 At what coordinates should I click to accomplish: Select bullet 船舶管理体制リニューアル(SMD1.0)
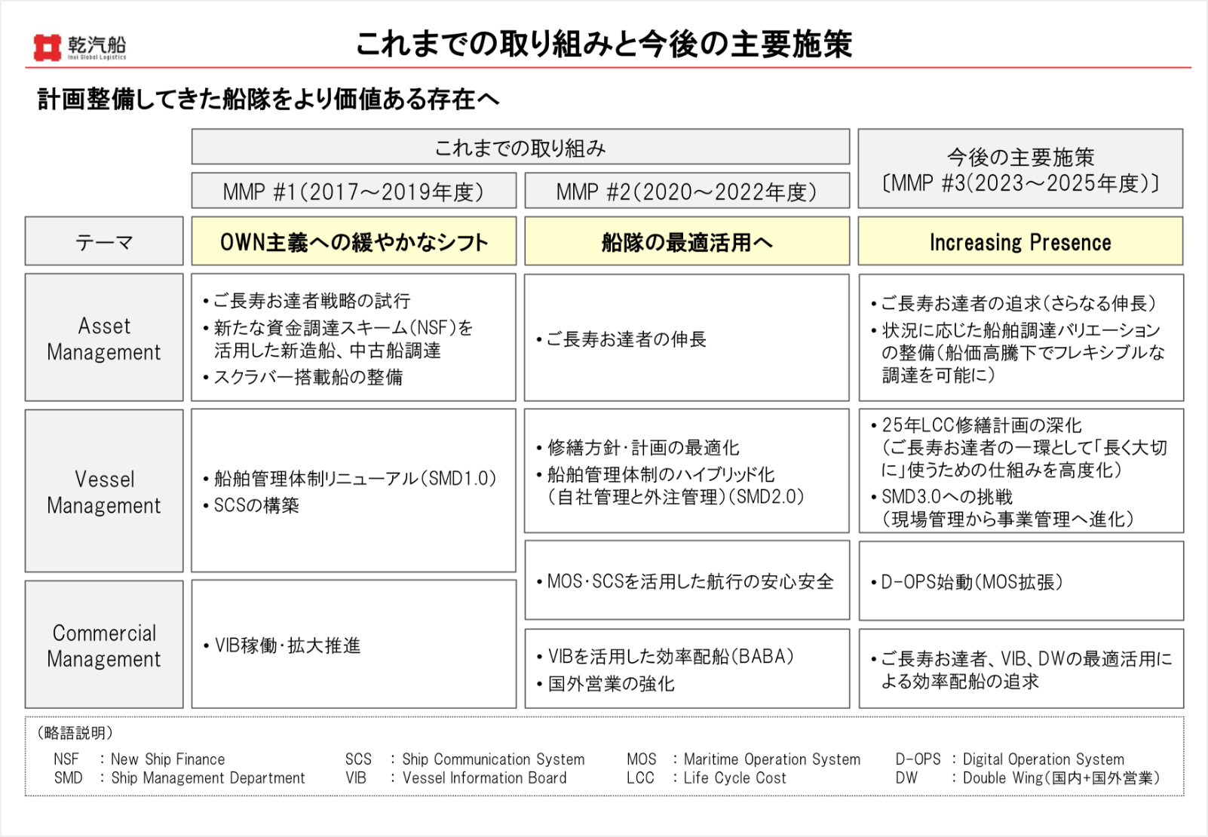coord(350,478)
